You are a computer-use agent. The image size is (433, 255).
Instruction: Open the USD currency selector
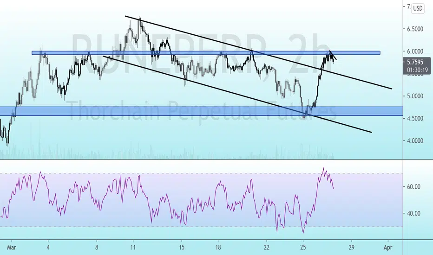point(418,8)
